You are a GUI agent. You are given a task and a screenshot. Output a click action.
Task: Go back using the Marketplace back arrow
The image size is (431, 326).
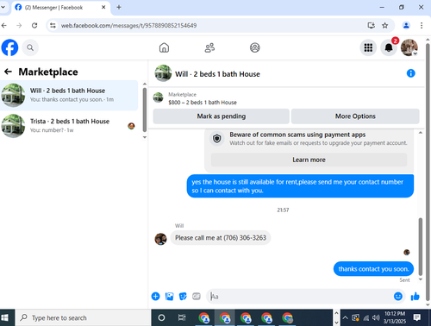[9, 72]
